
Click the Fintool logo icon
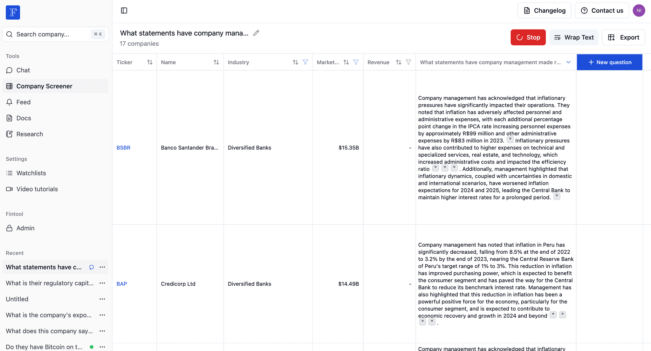[13, 12]
